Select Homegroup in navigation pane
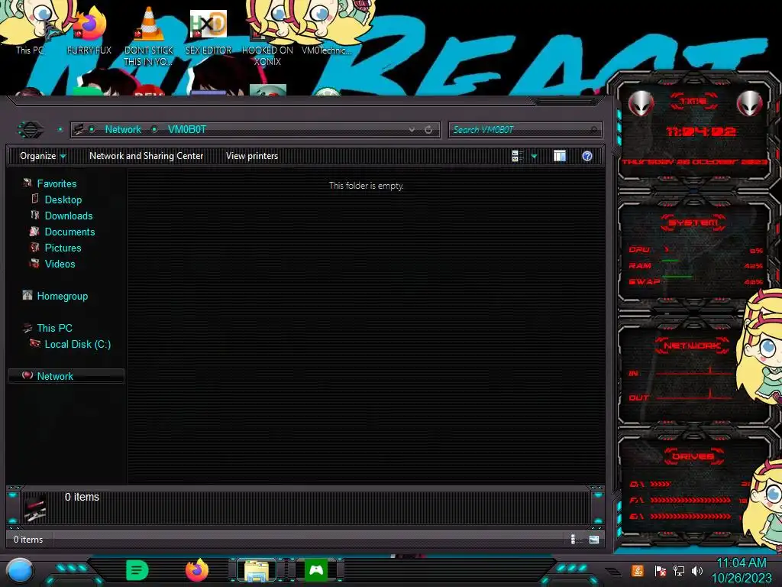Image resolution: width=782 pixels, height=587 pixels. pyautogui.click(x=63, y=296)
